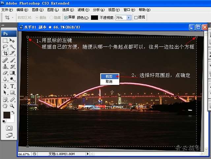Choose 裁剪 in the context menu

click(110, 77)
